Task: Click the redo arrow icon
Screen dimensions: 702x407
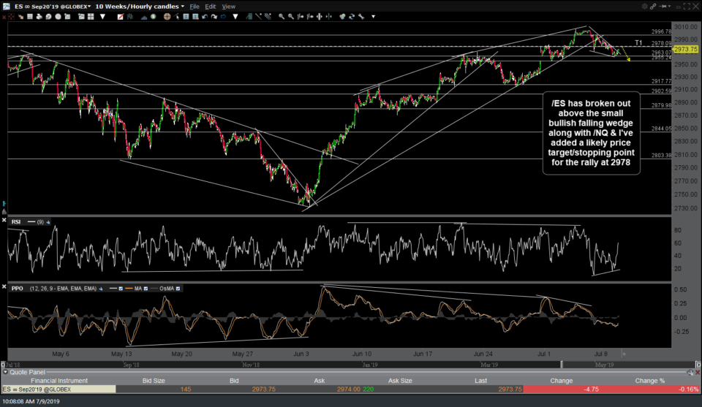Action: [214, 17]
